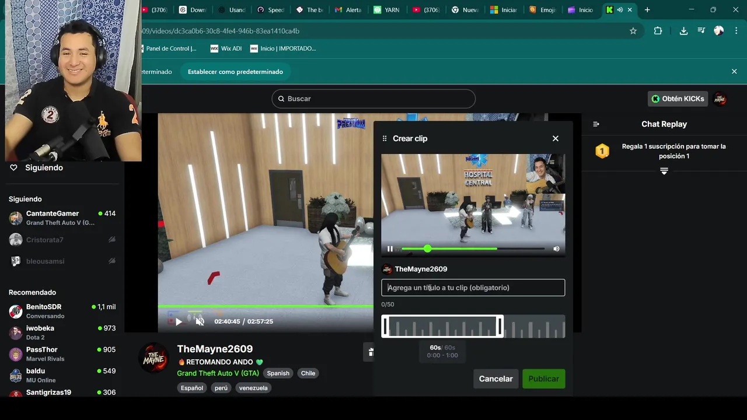Open PassThor recommended channel
This screenshot has height=420, width=747.
[62, 353]
